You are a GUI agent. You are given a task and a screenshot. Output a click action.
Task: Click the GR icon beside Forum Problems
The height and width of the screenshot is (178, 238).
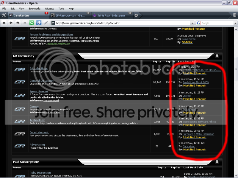(20, 39)
